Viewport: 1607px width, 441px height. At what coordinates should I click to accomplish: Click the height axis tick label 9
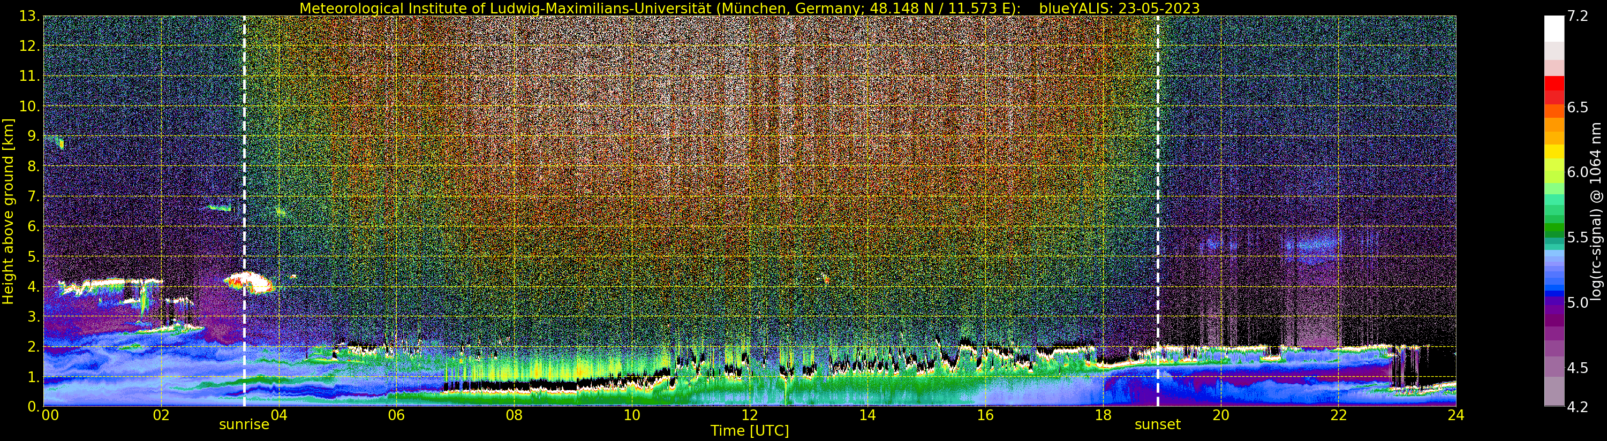34,136
